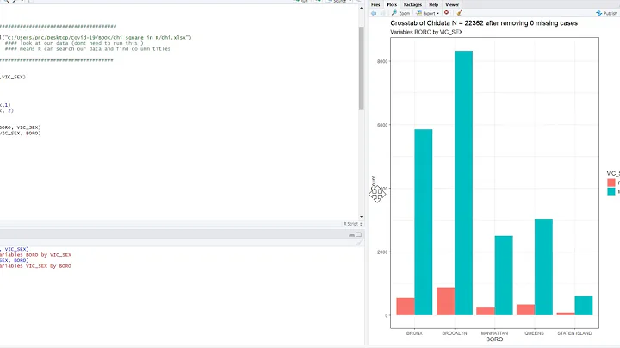Image resolution: width=620 pixels, height=348 pixels.
Task: Click the red BROOKLYN bar
Action: click(x=446, y=301)
